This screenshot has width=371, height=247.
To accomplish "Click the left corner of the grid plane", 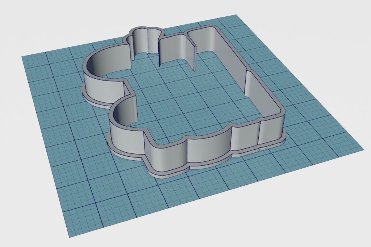I will point(23,57).
